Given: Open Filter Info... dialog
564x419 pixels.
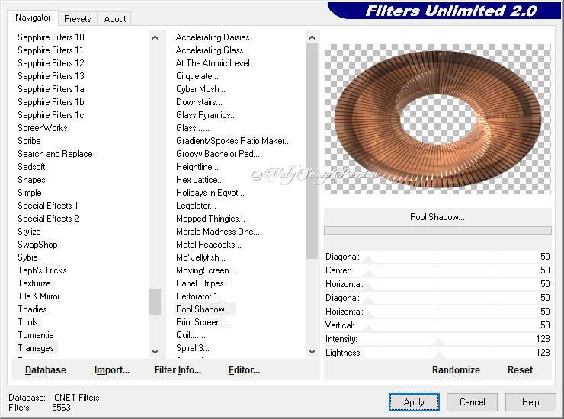Looking at the screenshot, I should tap(178, 370).
